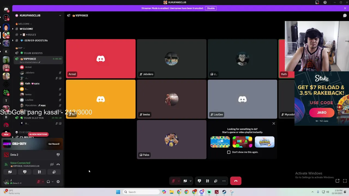Screen dimensions: 349x196
Task: Launch the Sudoku Together activity
Action: coord(264,142)
